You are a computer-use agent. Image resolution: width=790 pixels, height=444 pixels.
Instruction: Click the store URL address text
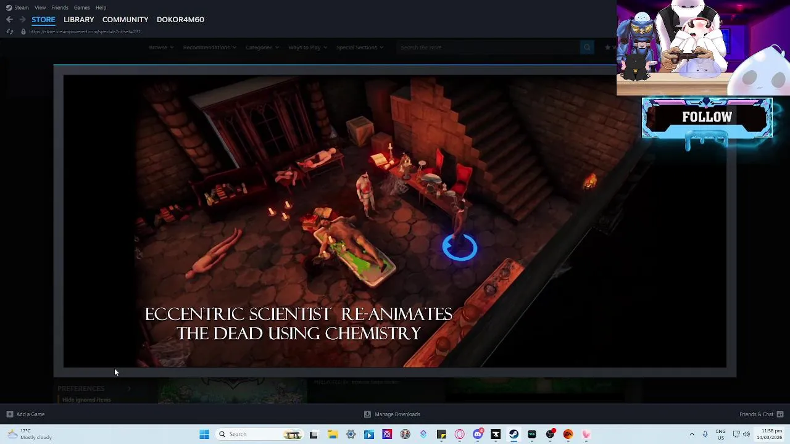pos(85,31)
